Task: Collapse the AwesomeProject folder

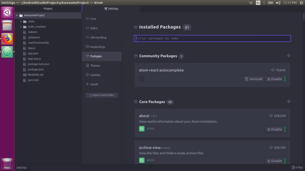Action: (17, 15)
